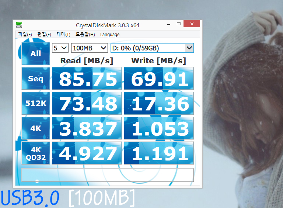Expand the test count dropdown showing 5
Screen dimensions: 283x208
tap(60, 48)
